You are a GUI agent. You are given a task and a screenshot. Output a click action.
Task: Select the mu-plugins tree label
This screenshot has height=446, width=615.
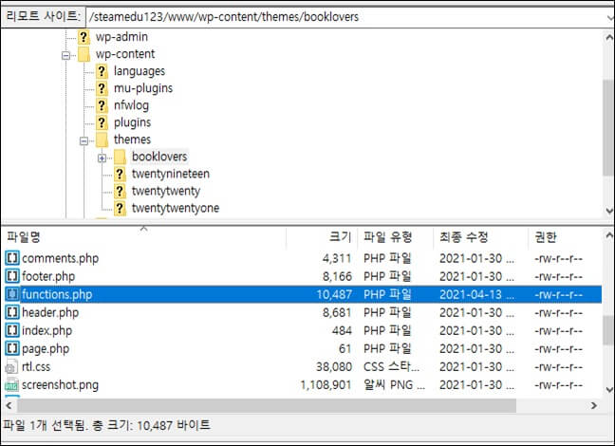[143, 88]
